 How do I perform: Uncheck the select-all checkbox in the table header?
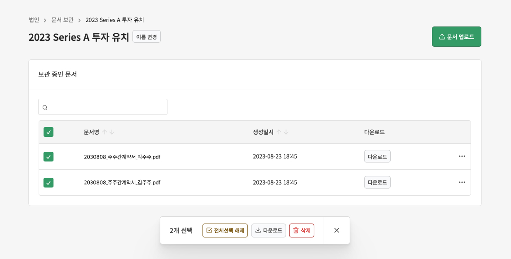click(48, 132)
